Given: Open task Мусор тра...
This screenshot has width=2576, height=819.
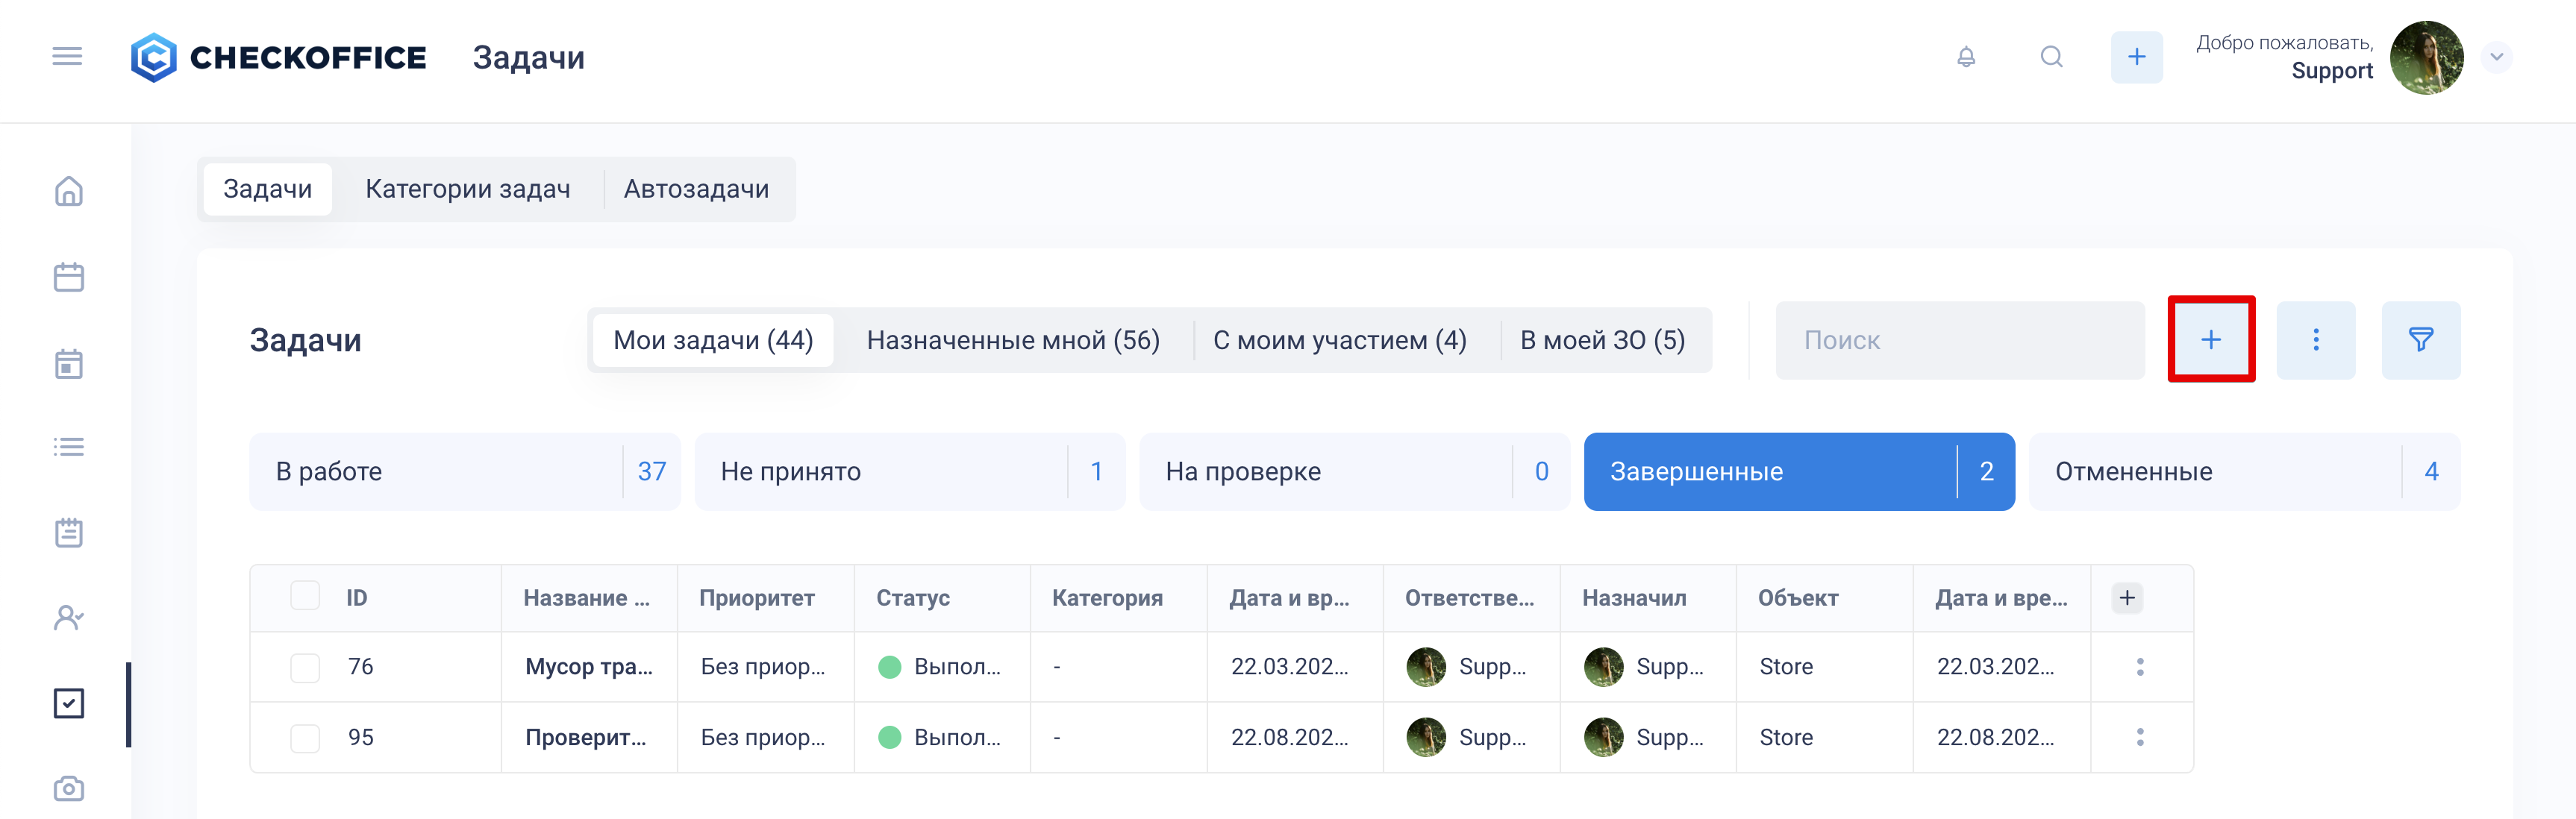Looking at the screenshot, I should pyautogui.click(x=589, y=667).
